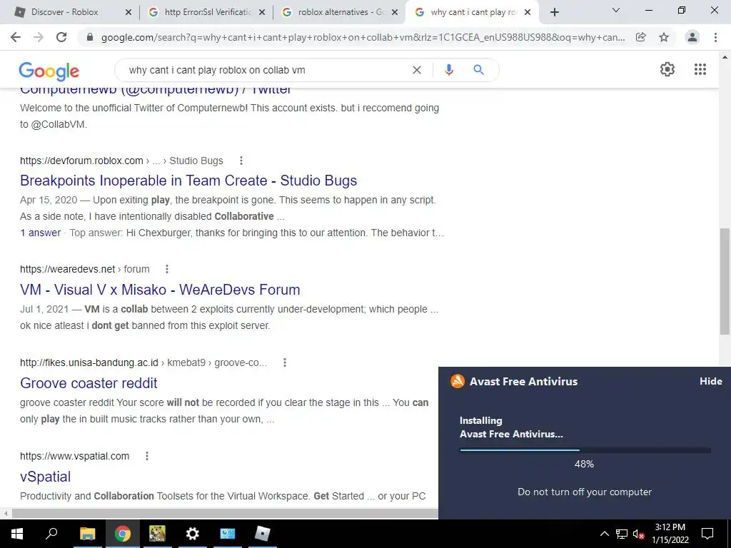Click the https://wearedevs.net › forum breadcrumb
This screenshot has height=548, width=731.
[x=85, y=269]
